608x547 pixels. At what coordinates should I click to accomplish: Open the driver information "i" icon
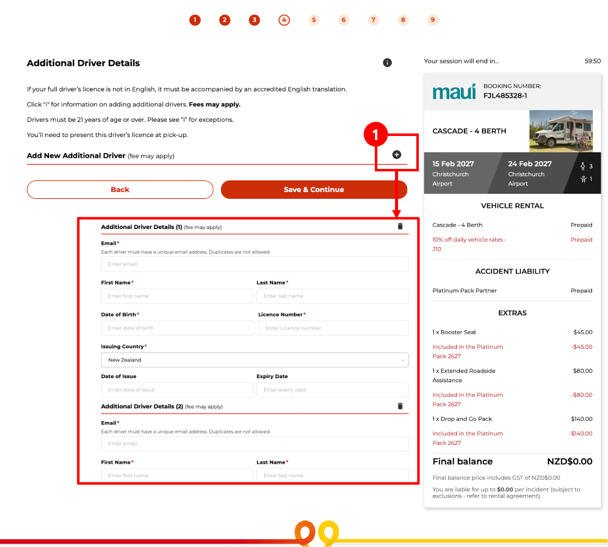click(387, 63)
